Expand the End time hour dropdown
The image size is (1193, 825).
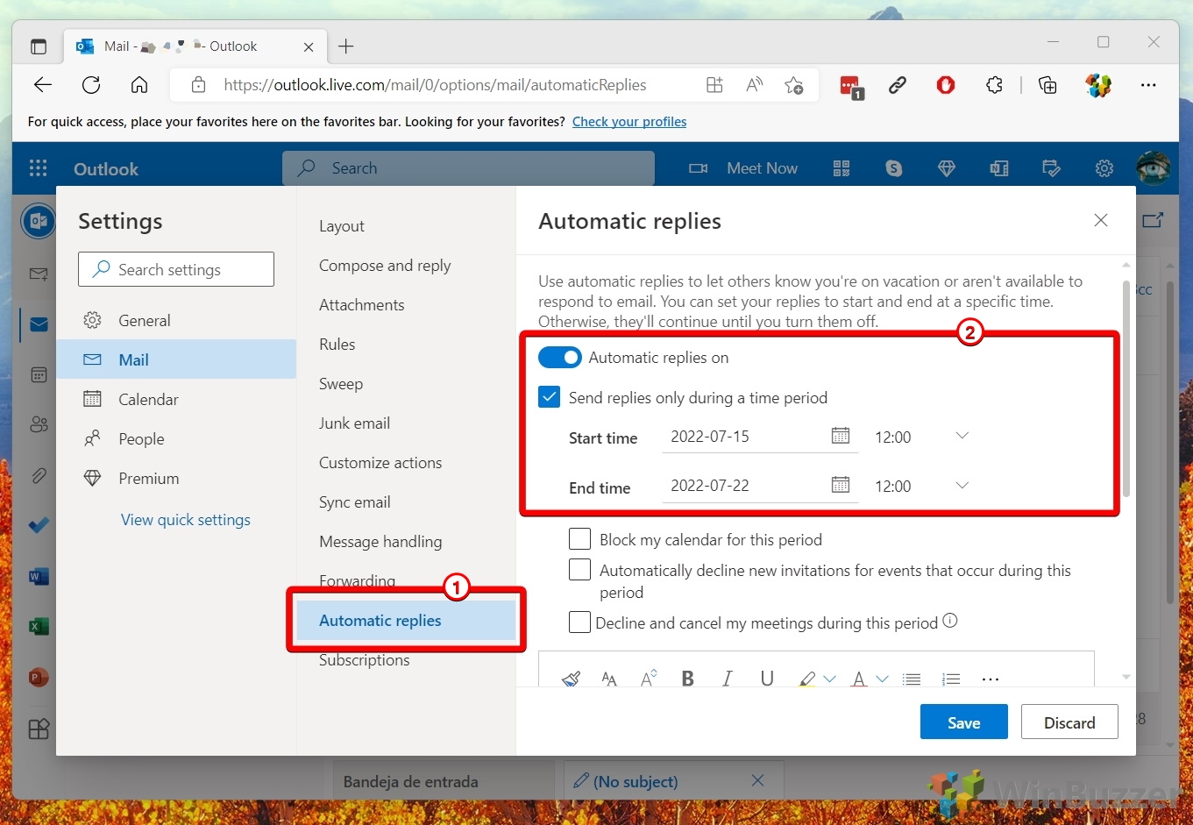[x=962, y=486]
